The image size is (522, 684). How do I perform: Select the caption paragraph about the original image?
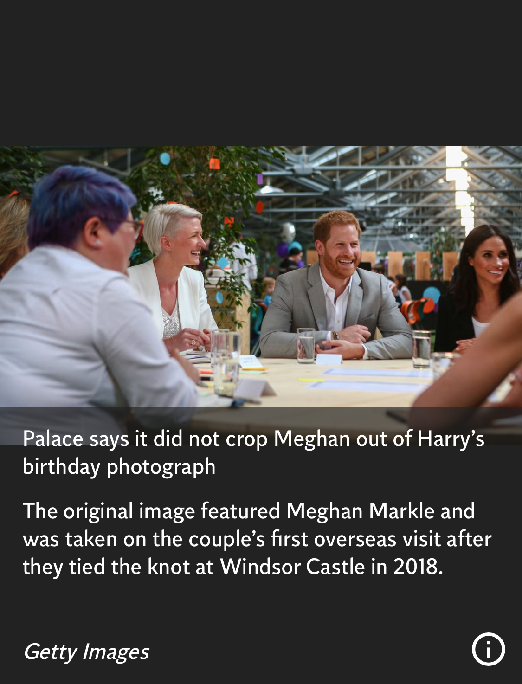tap(257, 539)
